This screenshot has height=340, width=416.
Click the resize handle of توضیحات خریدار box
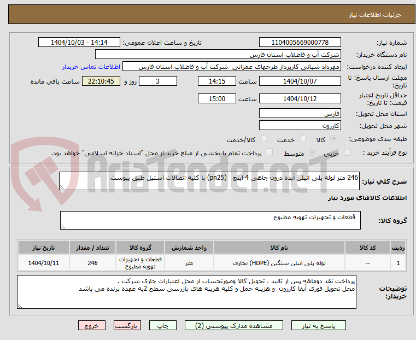coord(20,306)
